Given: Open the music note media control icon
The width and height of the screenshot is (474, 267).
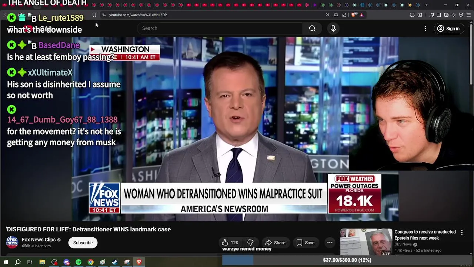Looking at the screenshot, I should pyautogui.click(x=432, y=15).
